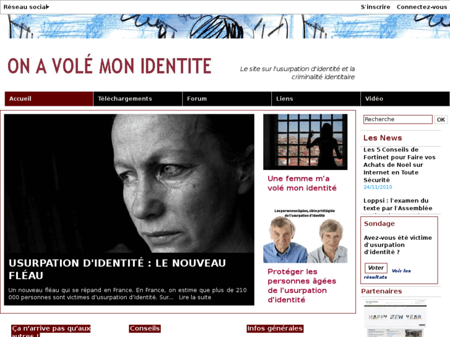Click the Happy New Year partner thumbnail
Image resolution: width=450 pixels, height=337 pixels.
pyautogui.click(x=395, y=318)
